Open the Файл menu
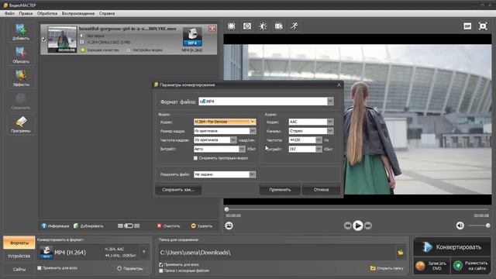Screen dimensions: 496x279 point(9,14)
